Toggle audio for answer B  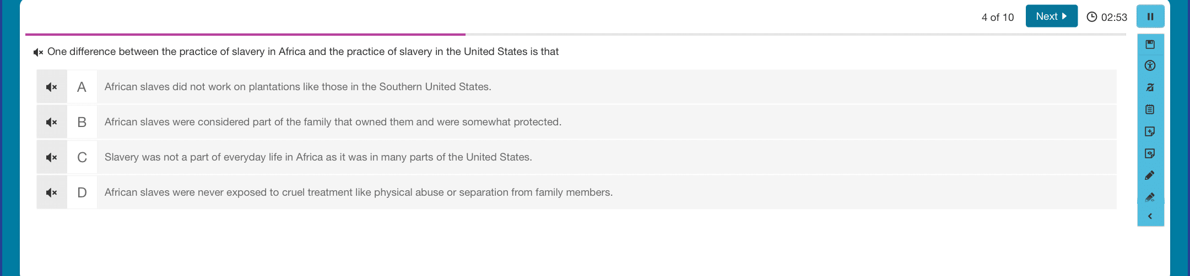(52, 122)
